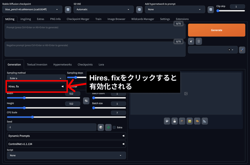
Task: Focus the Prompt text area
Action: (x=95, y=31)
